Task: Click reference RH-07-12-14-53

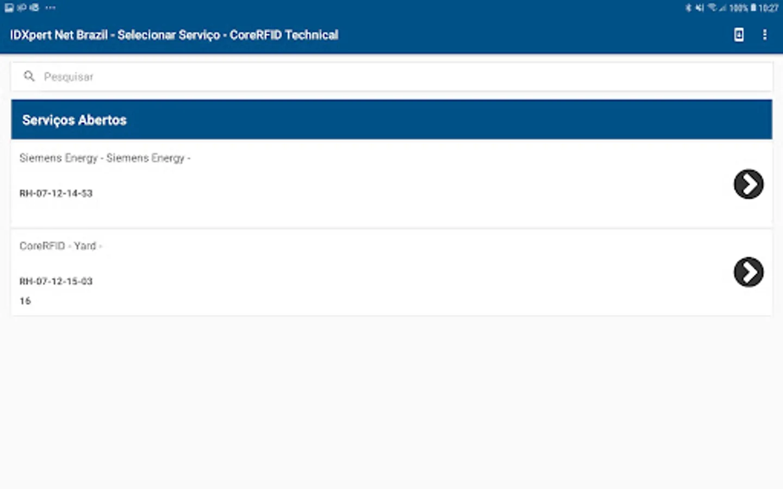Action: [56, 193]
